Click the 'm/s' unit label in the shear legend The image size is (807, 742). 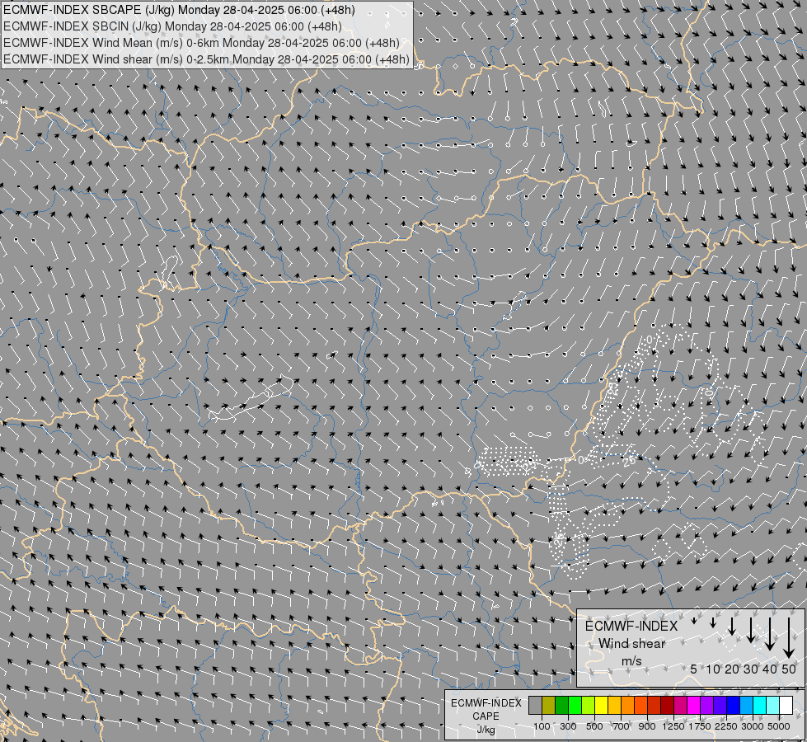[631, 660]
